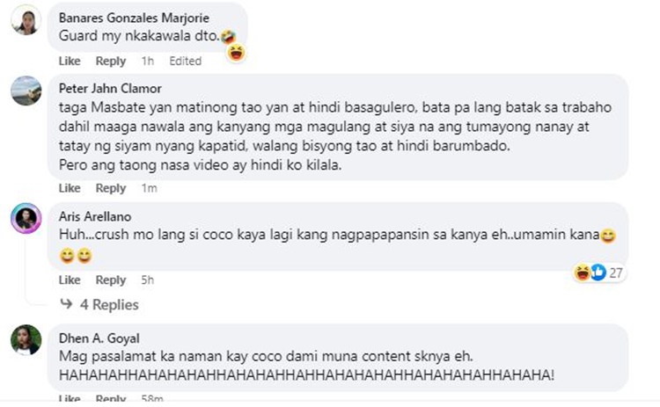Screen dimensions: 660x407
Task: Open Dhen A. Goyal name link
Action: tap(99, 338)
